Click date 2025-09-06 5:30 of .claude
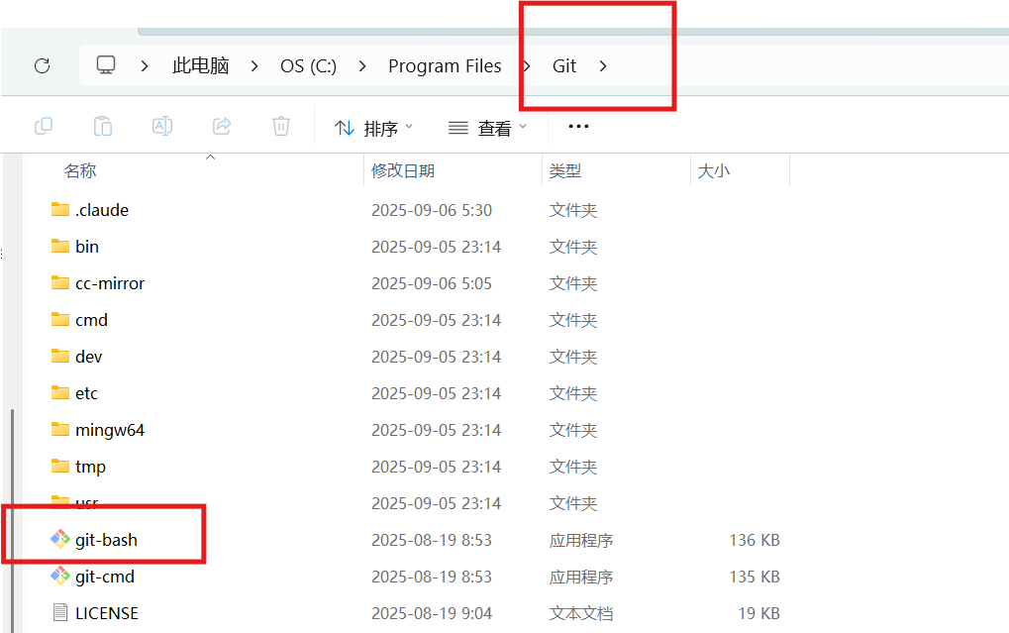This screenshot has height=633, width=1009. pyautogui.click(x=432, y=210)
